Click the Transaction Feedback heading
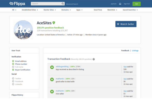The height and width of the screenshot is (99, 152). point(59,59)
